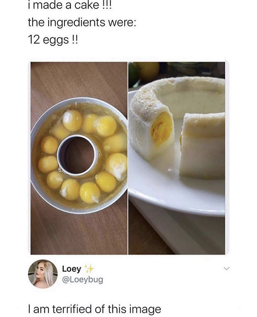Click the sparkles emoji beside Loey

coord(89,268)
